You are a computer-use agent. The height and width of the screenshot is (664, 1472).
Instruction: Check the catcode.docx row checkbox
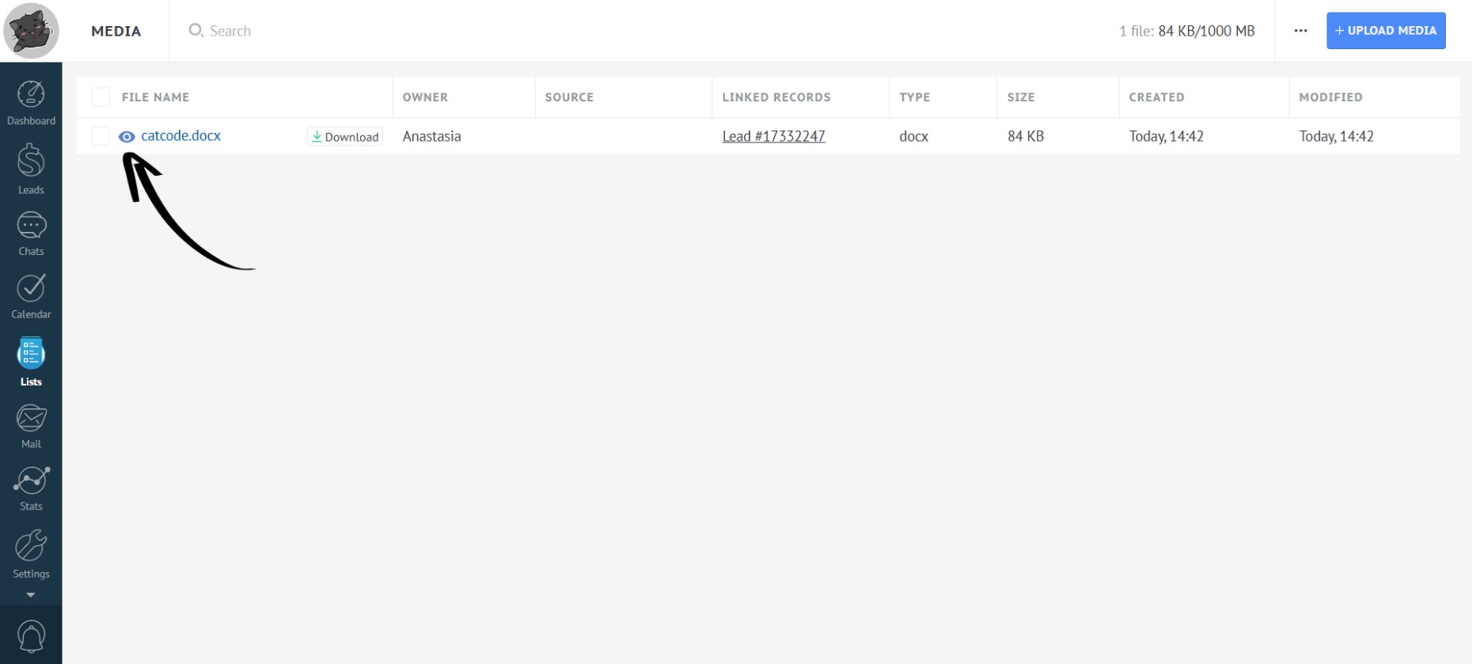click(x=101, y=136)
